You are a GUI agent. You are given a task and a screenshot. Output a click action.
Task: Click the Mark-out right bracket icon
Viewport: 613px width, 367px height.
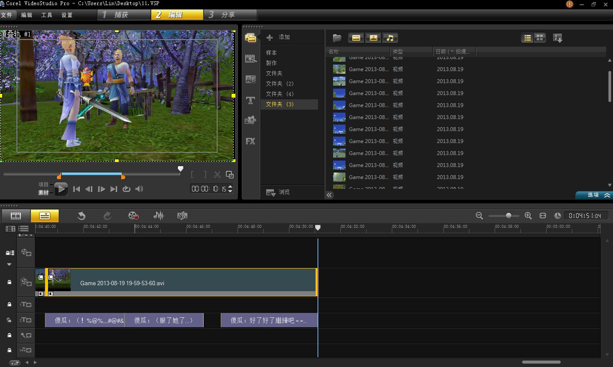click(205, 175)
